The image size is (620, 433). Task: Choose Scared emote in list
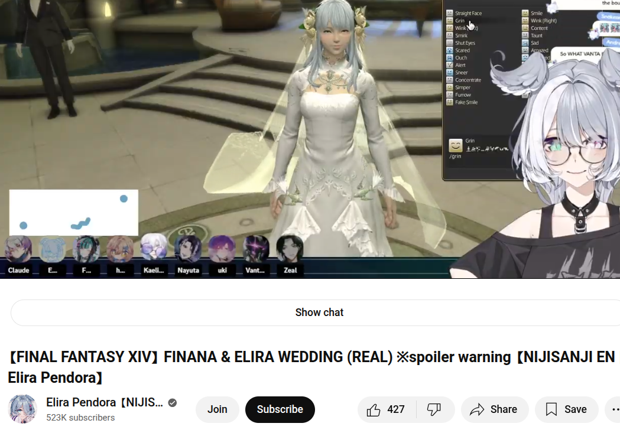coord(458,50)
